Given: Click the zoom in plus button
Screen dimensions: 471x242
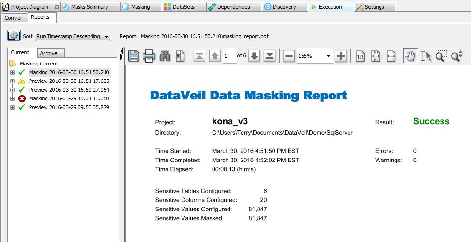Looking at the screenshot, I should click(340, 56).
